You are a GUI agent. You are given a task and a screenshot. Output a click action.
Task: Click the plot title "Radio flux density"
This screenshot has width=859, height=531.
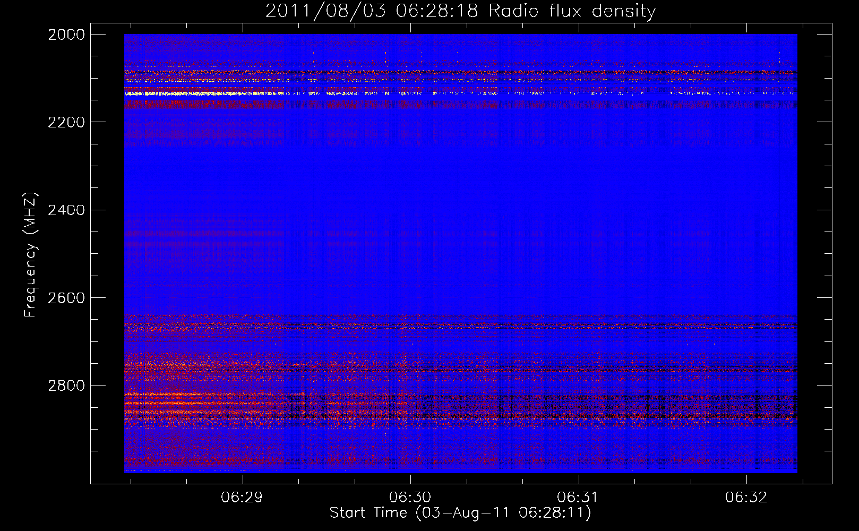572,11
